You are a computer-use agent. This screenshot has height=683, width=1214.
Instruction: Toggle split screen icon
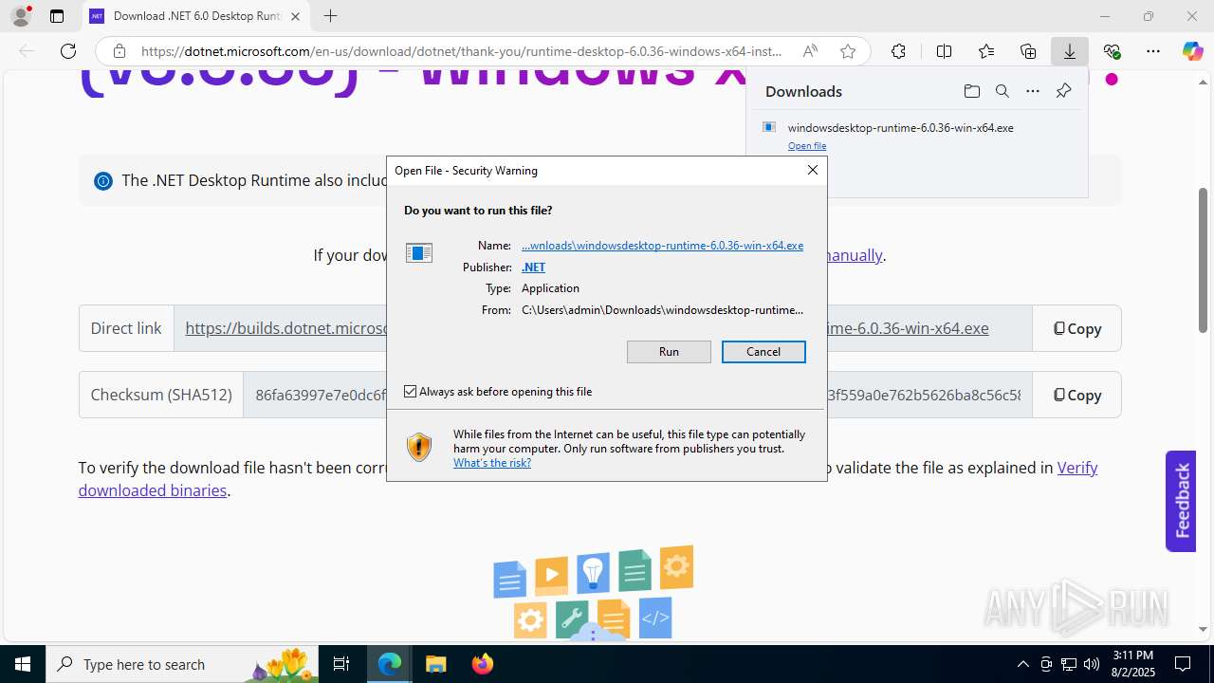tap(944, 51)
